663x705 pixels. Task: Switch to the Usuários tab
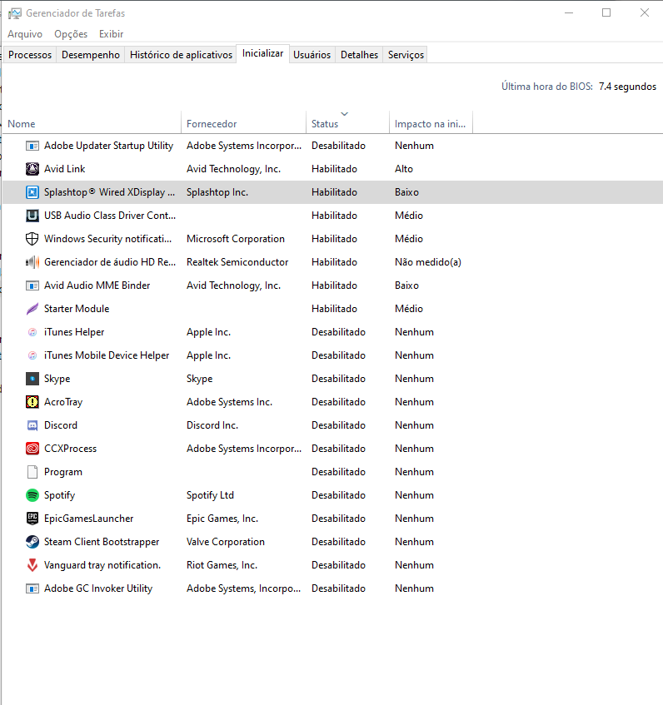312,55
